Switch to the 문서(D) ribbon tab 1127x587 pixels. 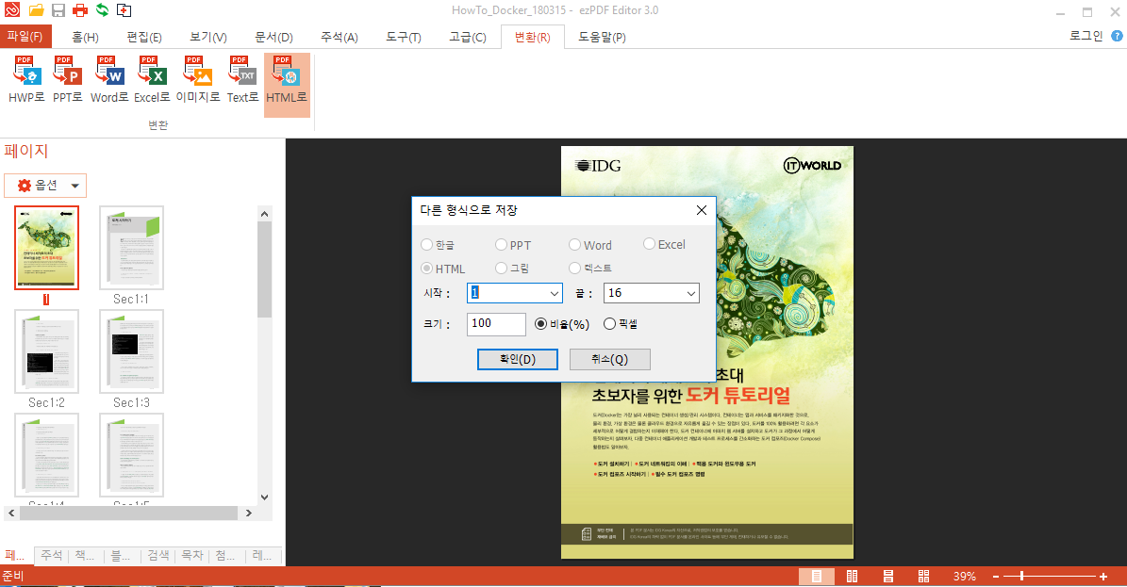coord(273,37)
